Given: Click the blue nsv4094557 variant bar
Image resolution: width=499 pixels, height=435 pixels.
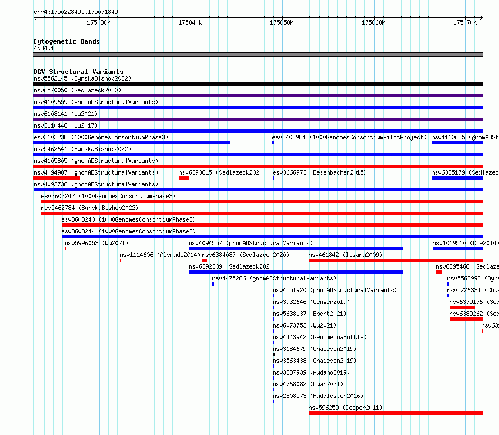Looking at the screenshot, I should pos(295,249).
